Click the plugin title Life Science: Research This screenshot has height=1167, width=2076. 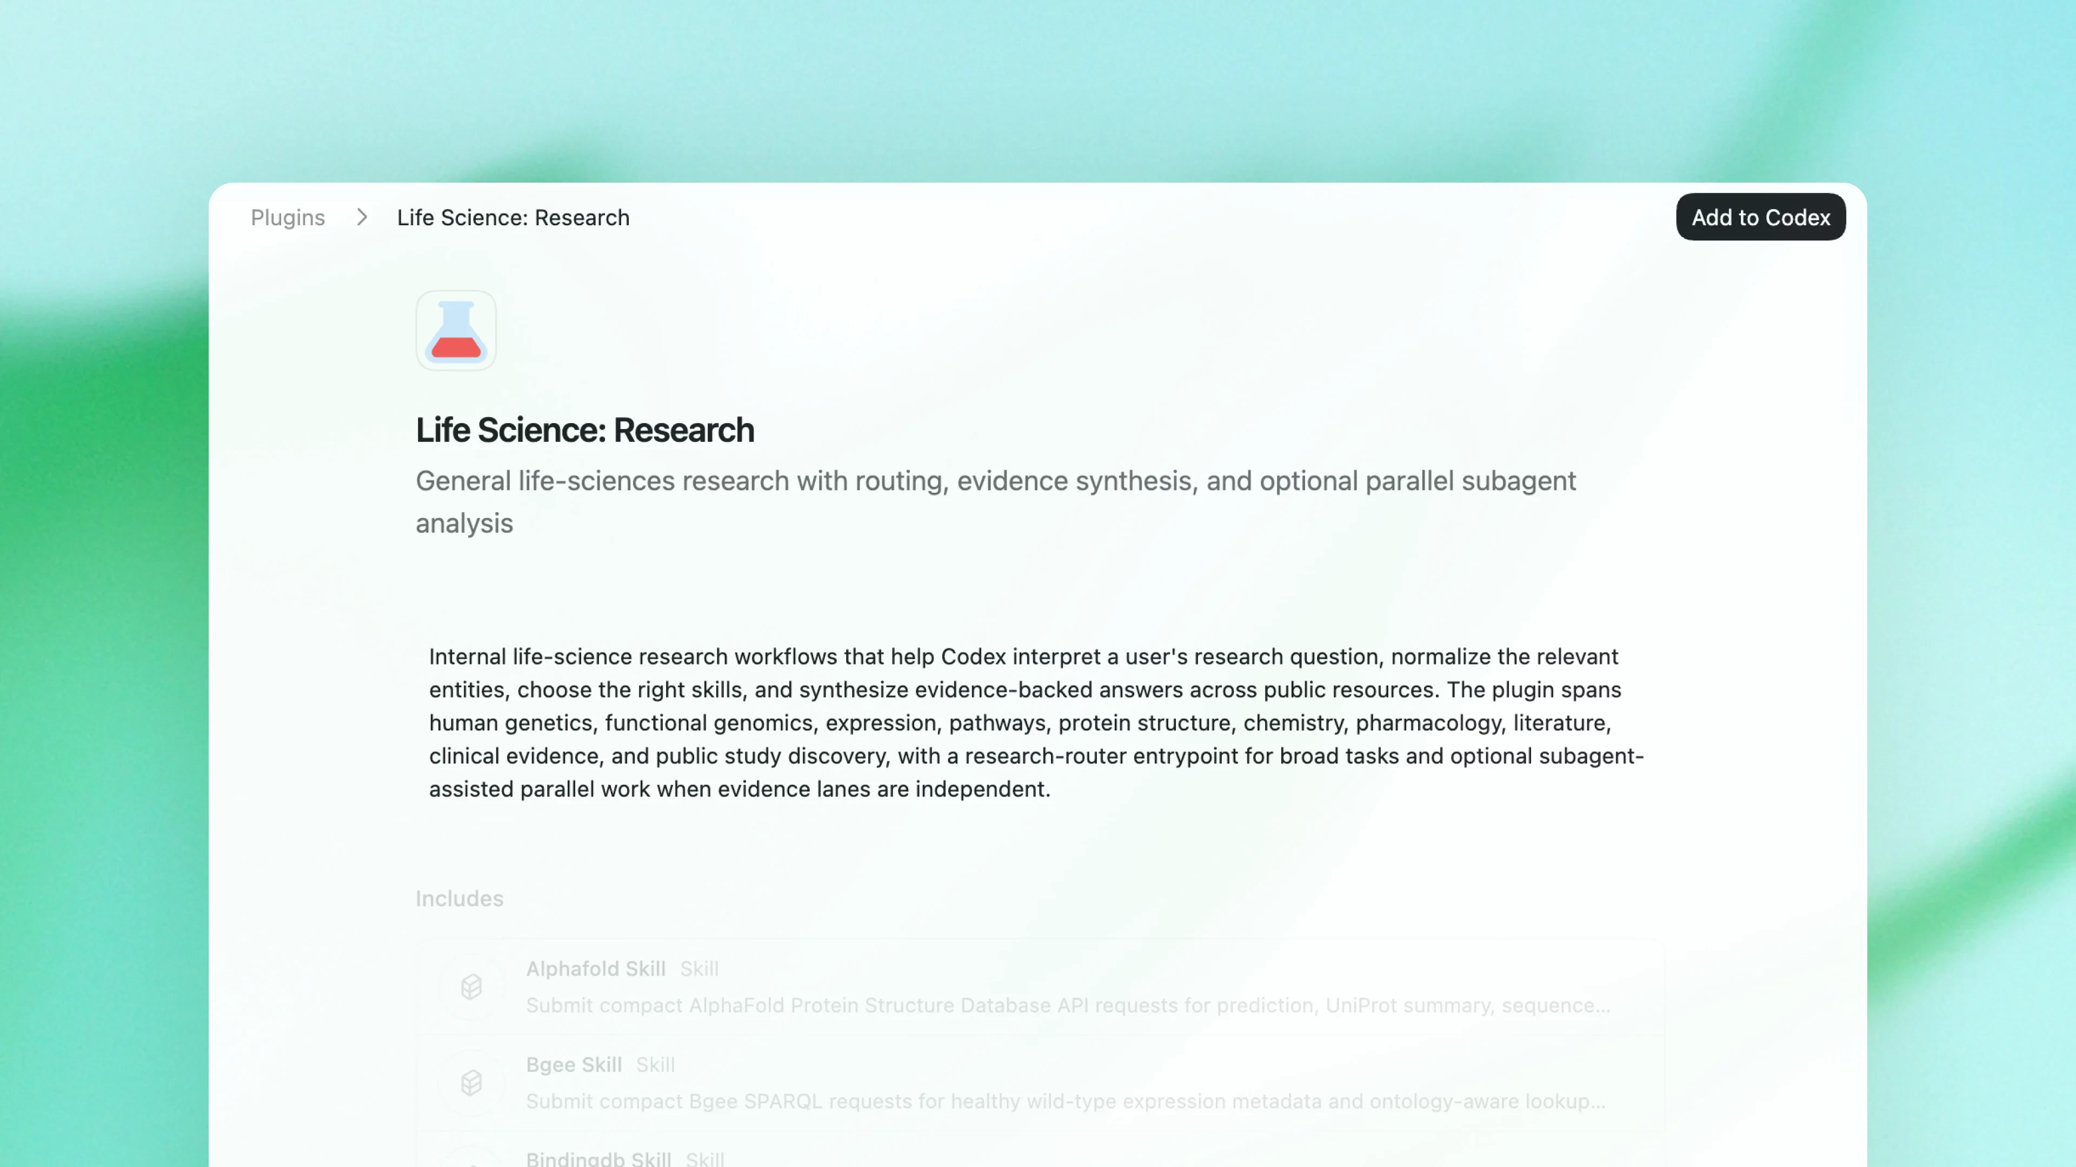(584, 430)
